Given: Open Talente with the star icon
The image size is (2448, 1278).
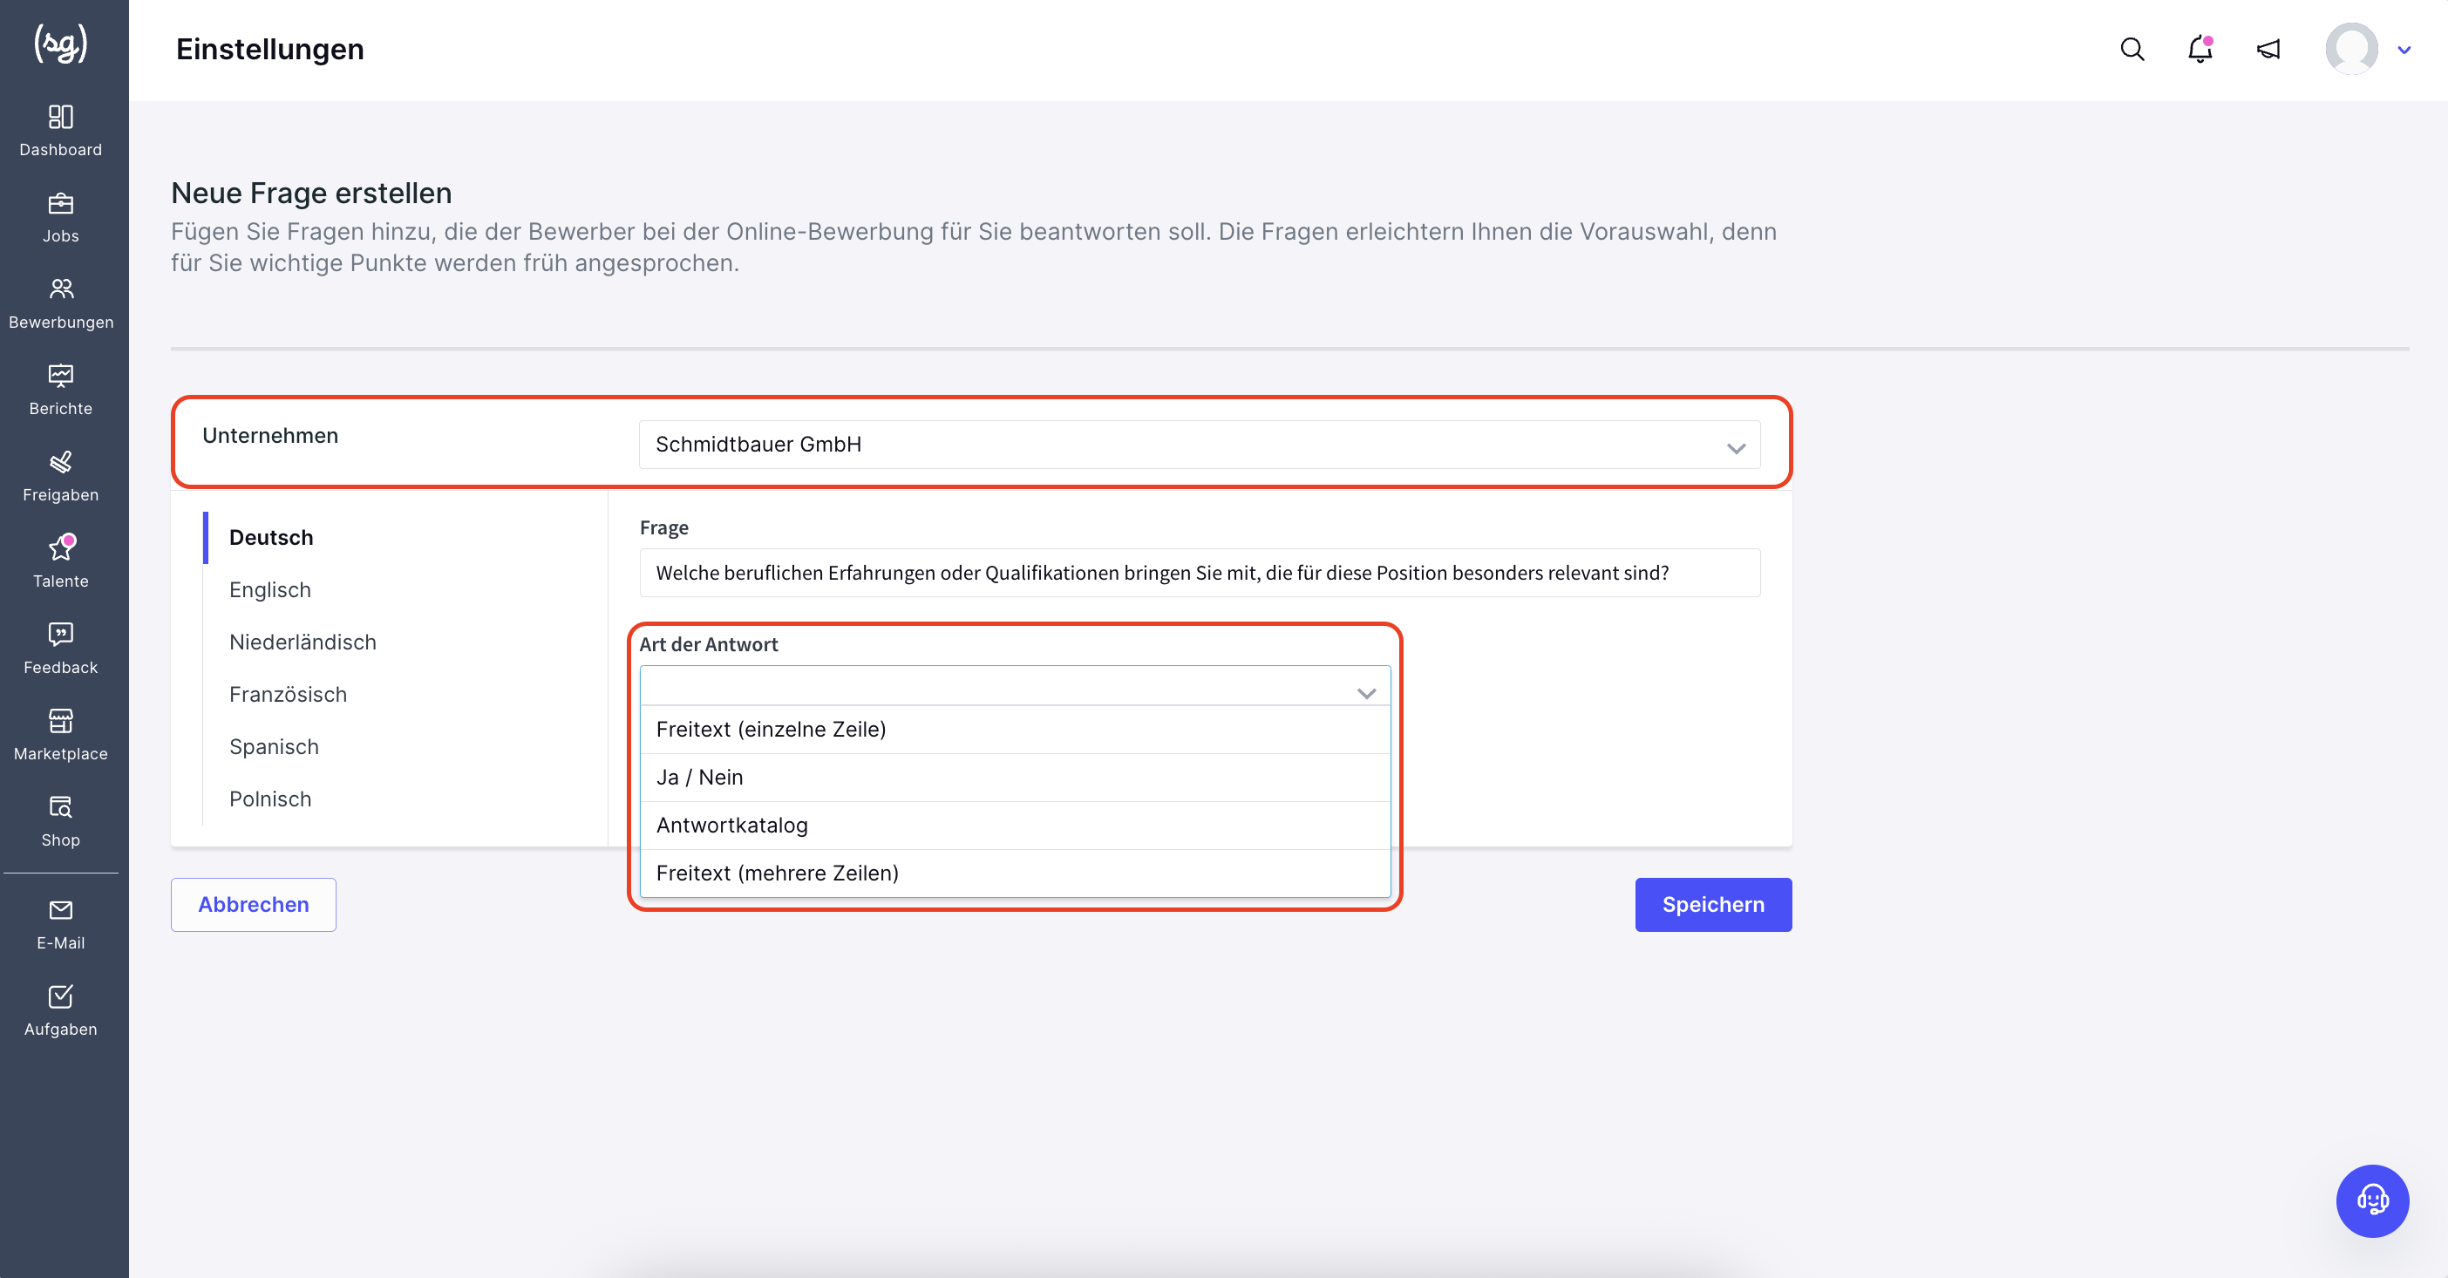Looking at the screenshot, I should pyautogui.click(x=61, y=548).
